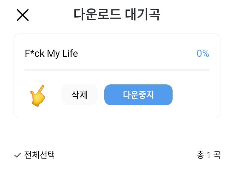Click the checkmark icon beside 전체선택

tap(18, 155)
